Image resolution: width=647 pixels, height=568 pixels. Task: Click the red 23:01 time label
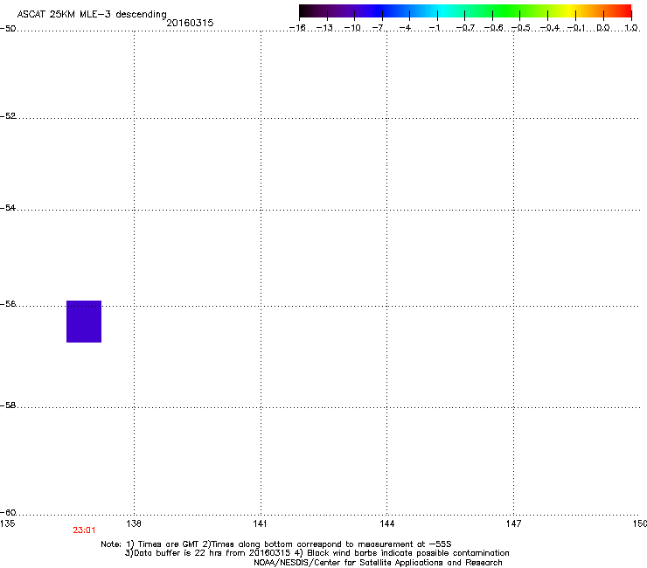point(84,530)
